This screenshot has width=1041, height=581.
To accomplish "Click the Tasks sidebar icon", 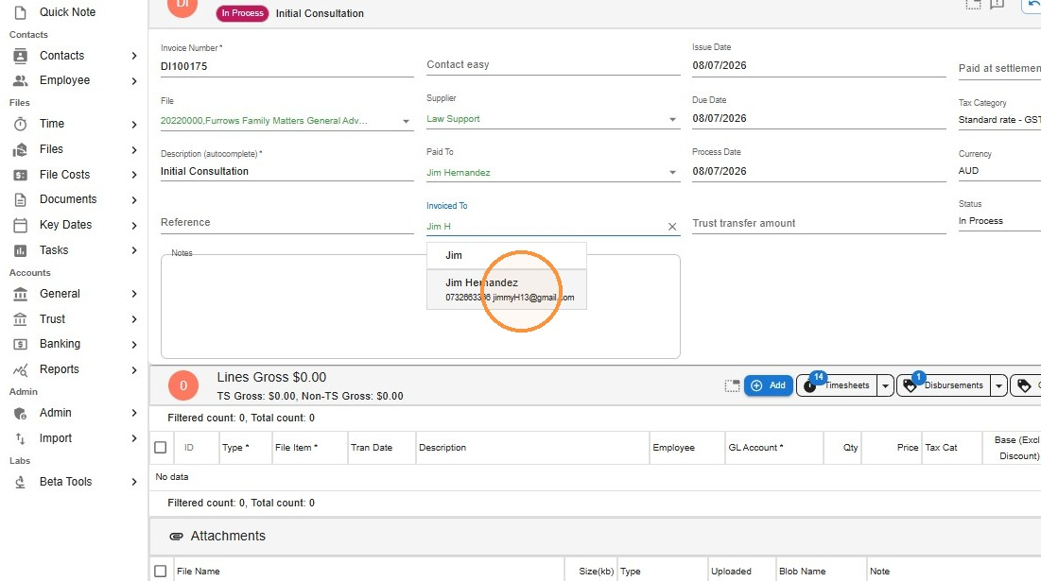I will point(21,250).
